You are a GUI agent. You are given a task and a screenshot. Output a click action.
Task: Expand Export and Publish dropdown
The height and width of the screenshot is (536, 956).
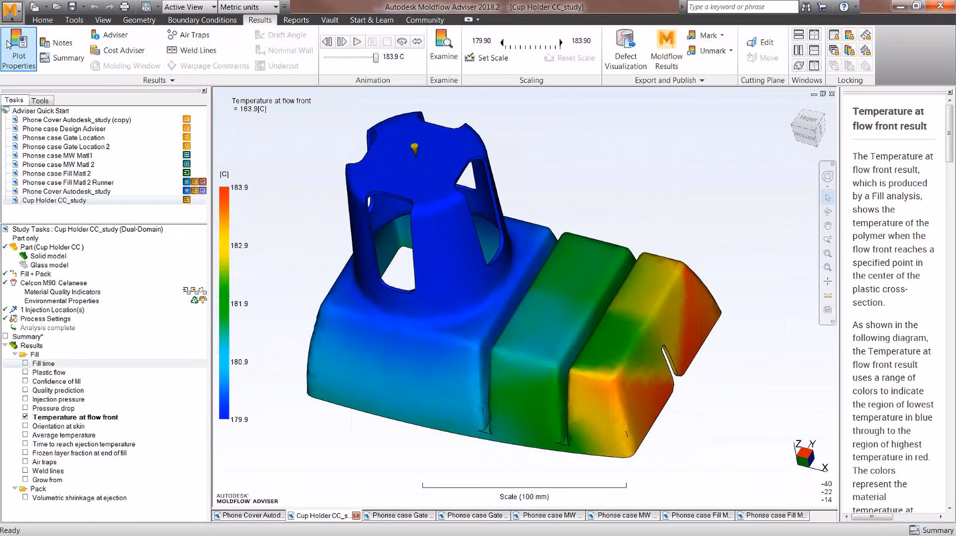point(669,80)
